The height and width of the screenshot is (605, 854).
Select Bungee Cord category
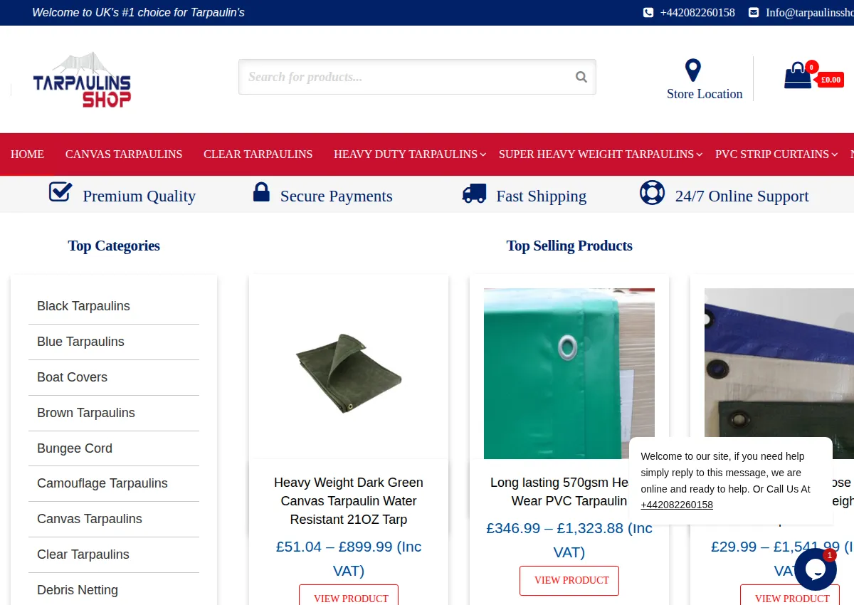coord(75,448)
